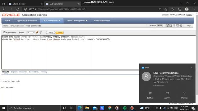Toggle the Autocommit checkbox
Viewport: 198px width, 111px height.
4,32
